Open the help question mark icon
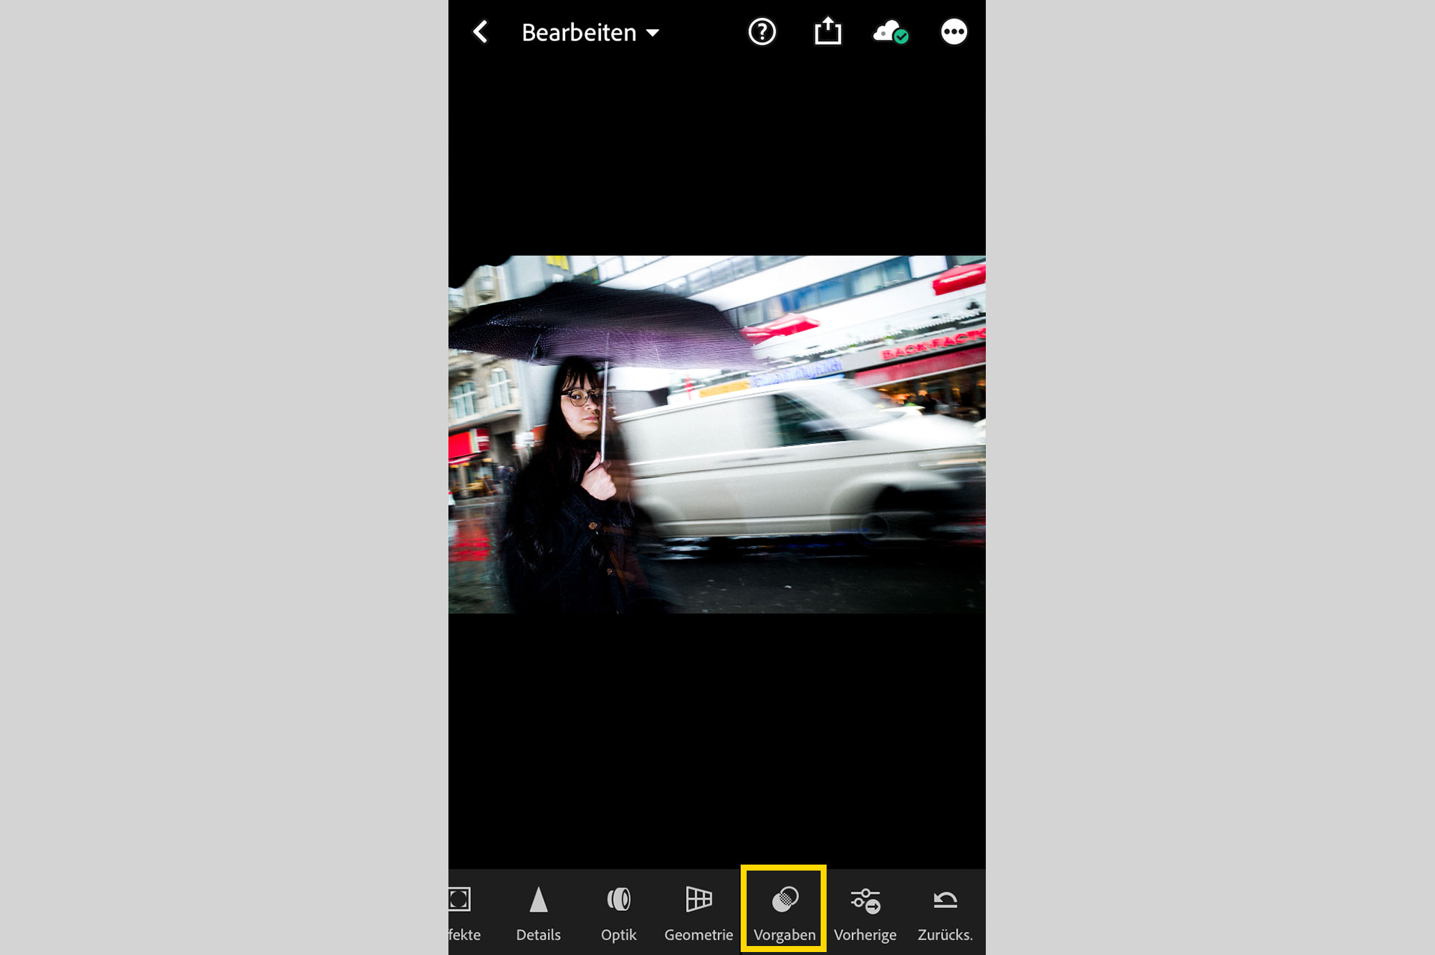The width and height of the screenshot is (1435, 955). tap(762, 32)
